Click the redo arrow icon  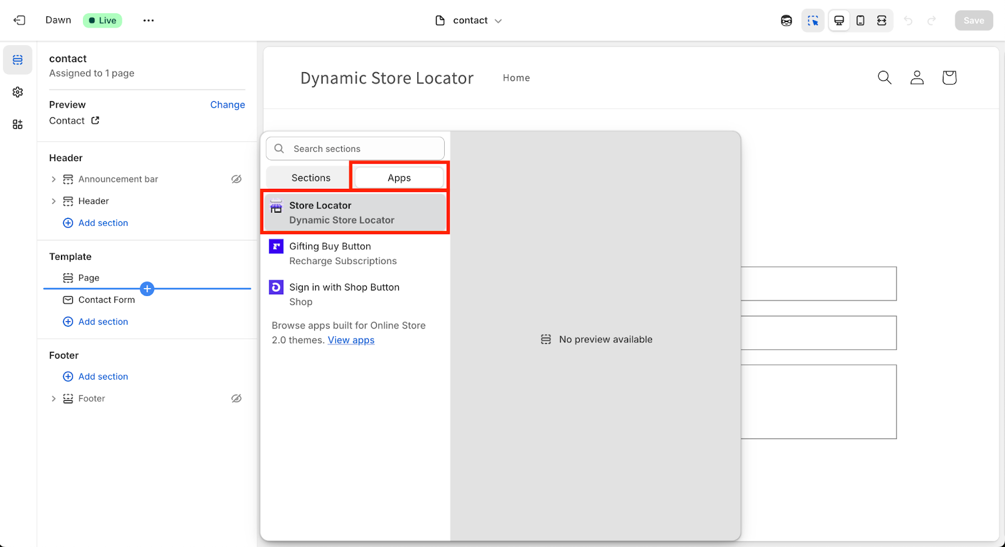pyautogui.click(x=932, y=21)
